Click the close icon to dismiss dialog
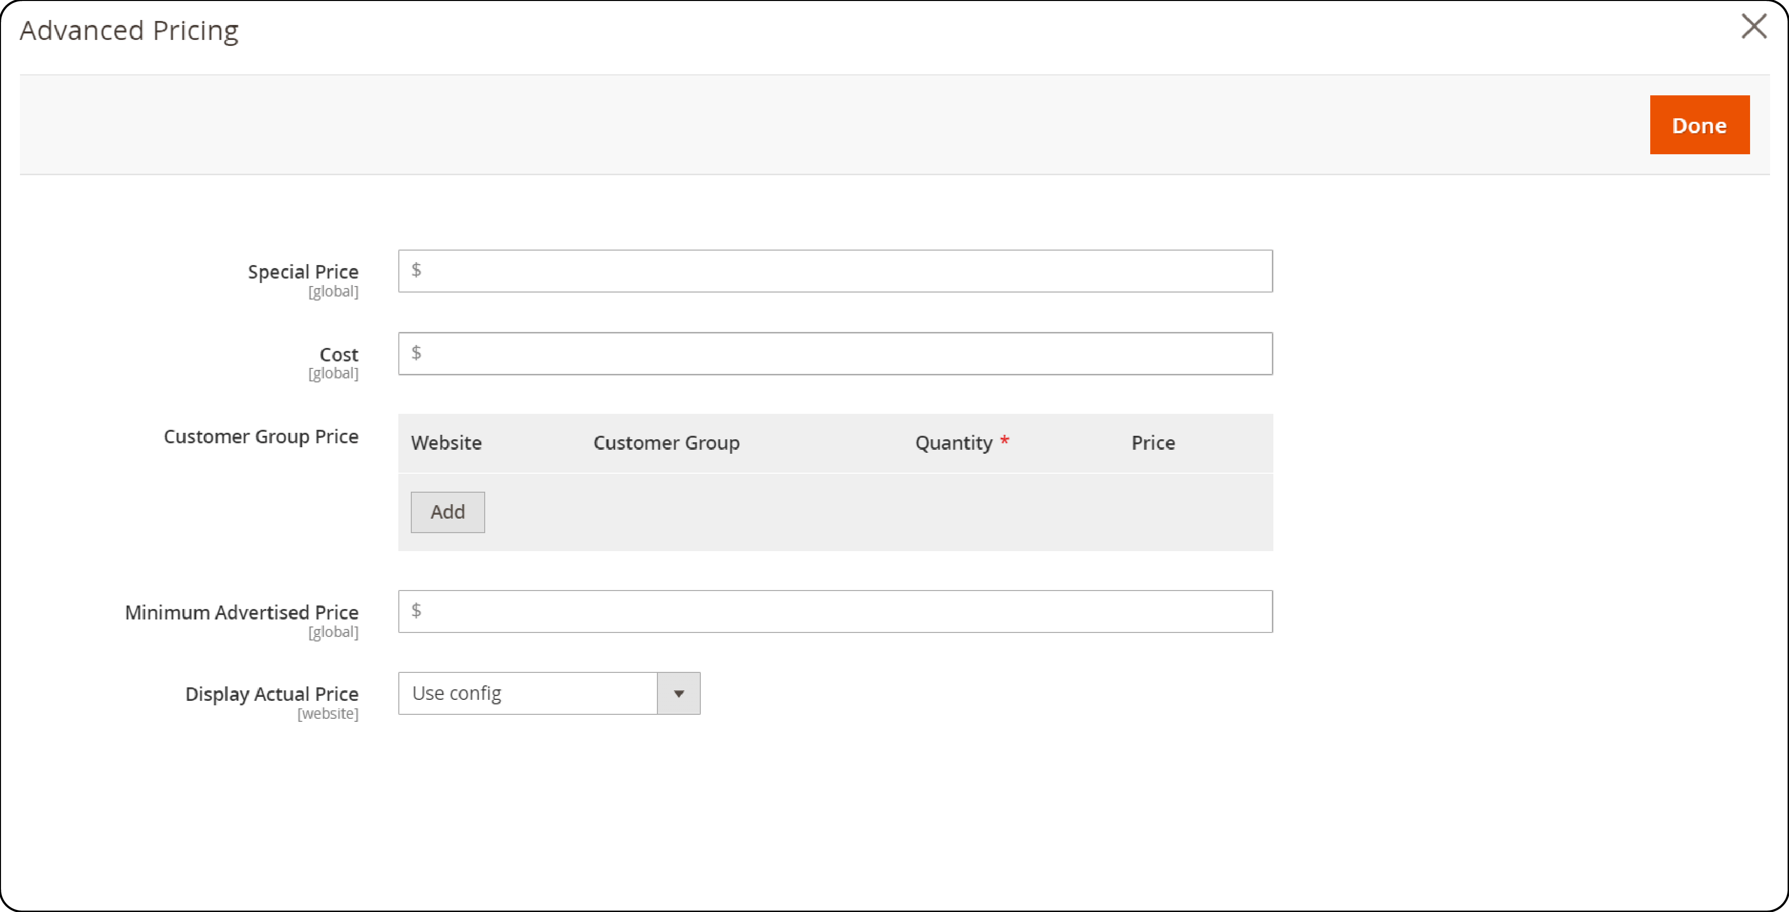The width and height of the screenshot is (1789, 912). point(1752,25)
